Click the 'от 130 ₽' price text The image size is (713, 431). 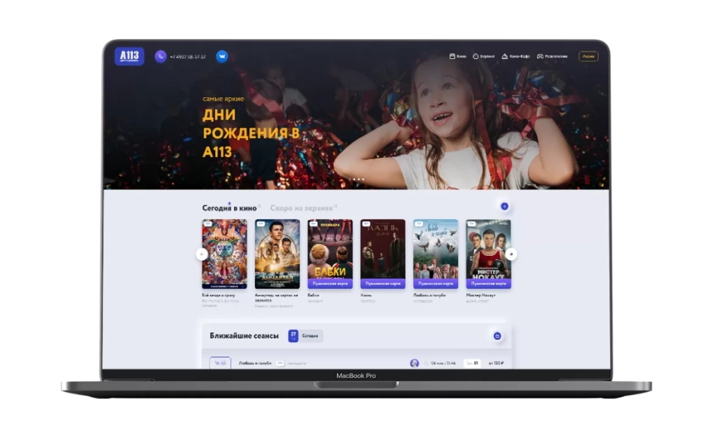coord(496,364)
